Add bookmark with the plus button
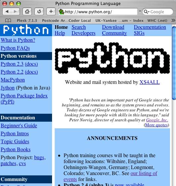This screenshot has width=176, height=186. 51,12
